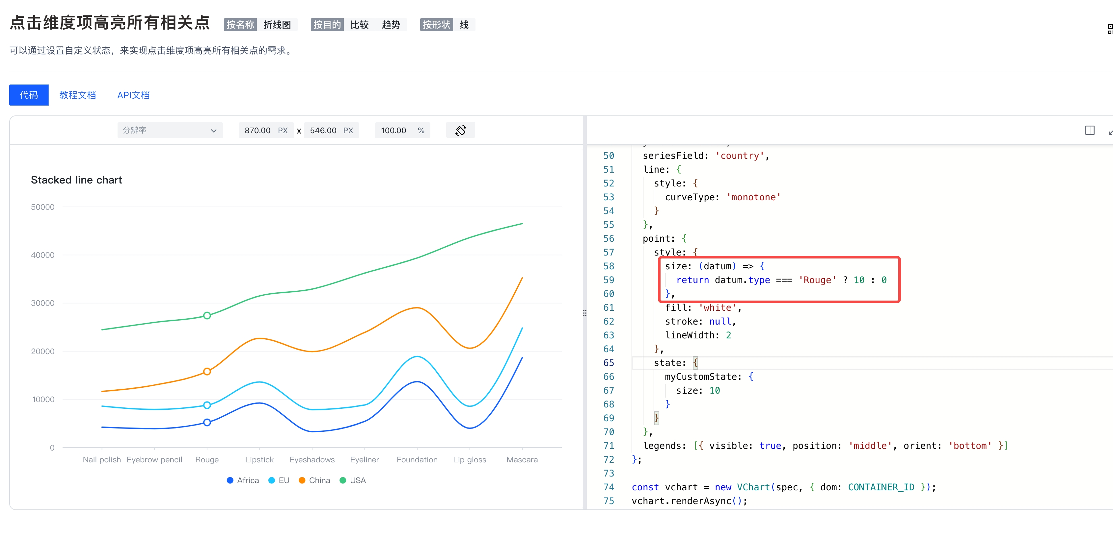Click the Eyeliner x-axis label

365,459
